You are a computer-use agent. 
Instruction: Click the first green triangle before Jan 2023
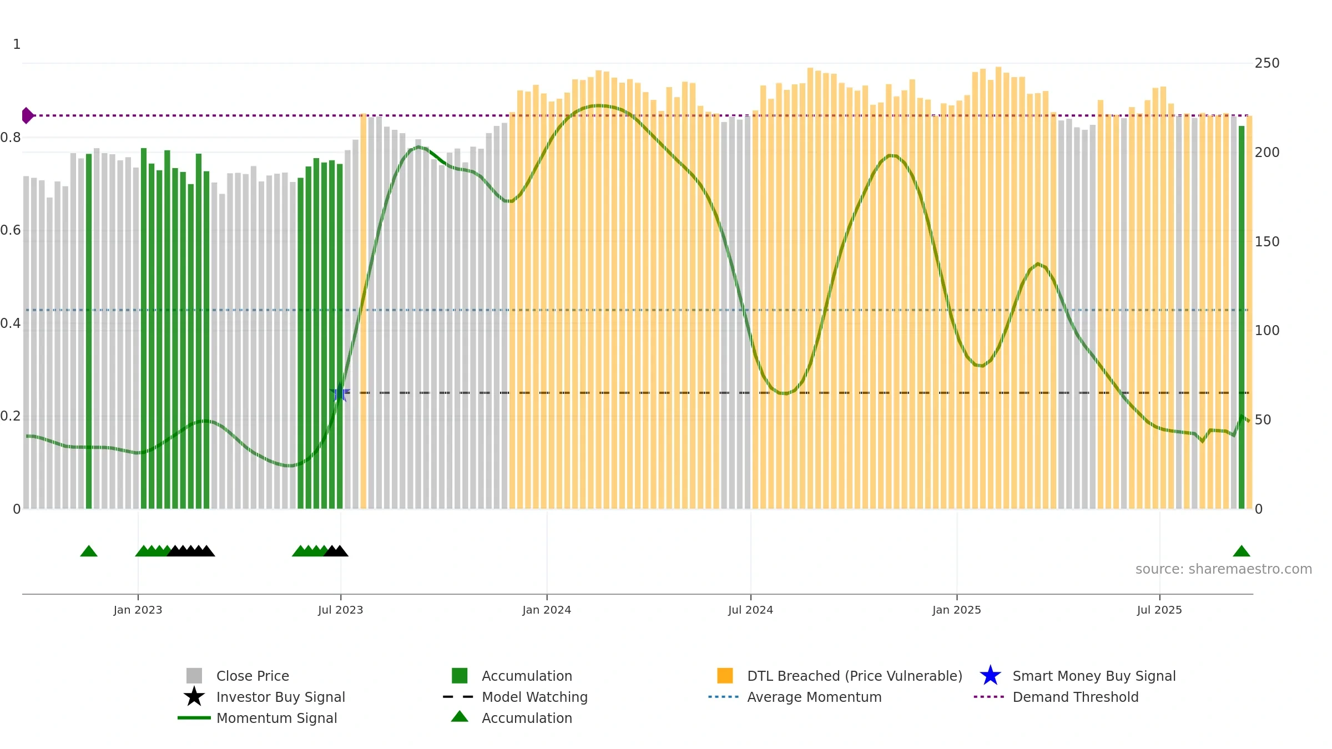pos(89,551)
